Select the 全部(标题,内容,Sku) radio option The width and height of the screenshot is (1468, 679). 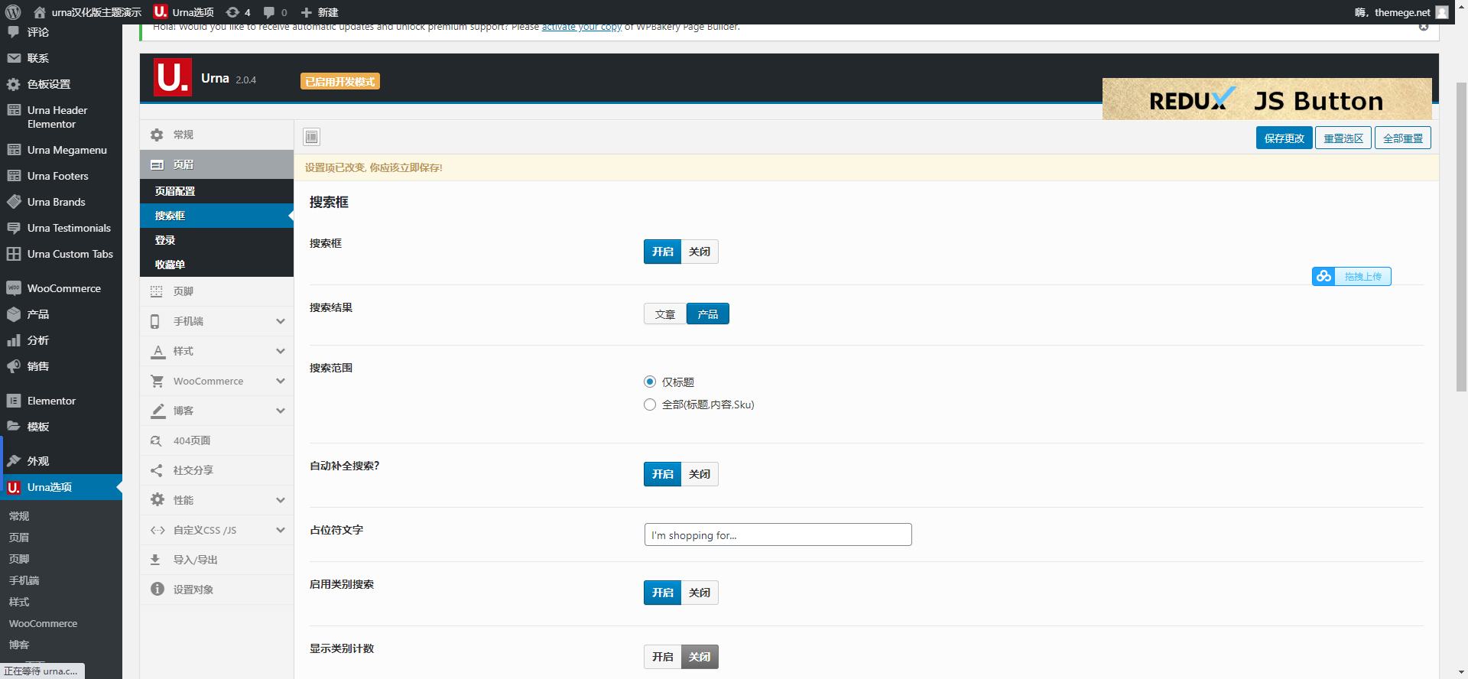[x=650, y=404]
